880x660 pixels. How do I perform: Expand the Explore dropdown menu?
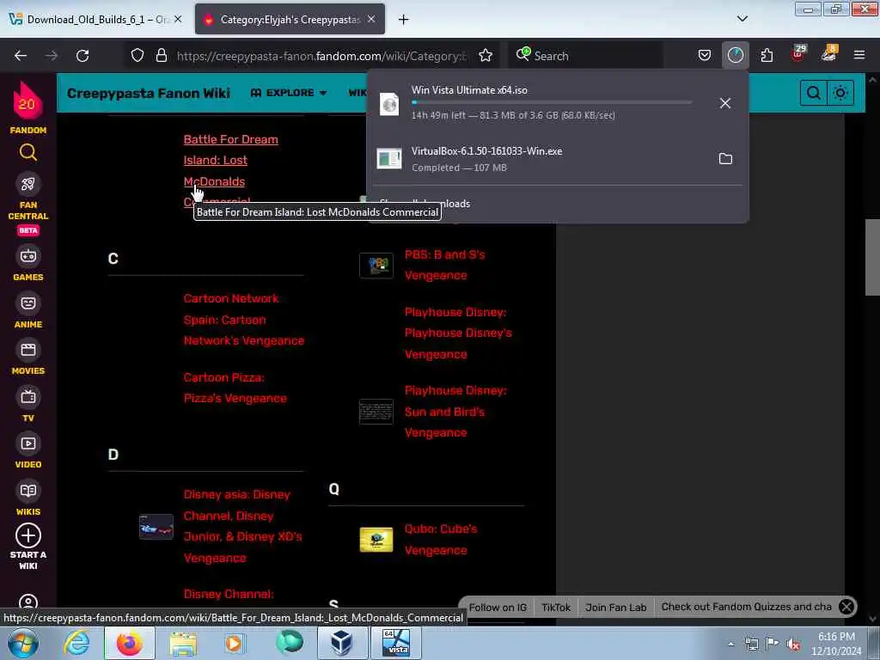[289, 93]
